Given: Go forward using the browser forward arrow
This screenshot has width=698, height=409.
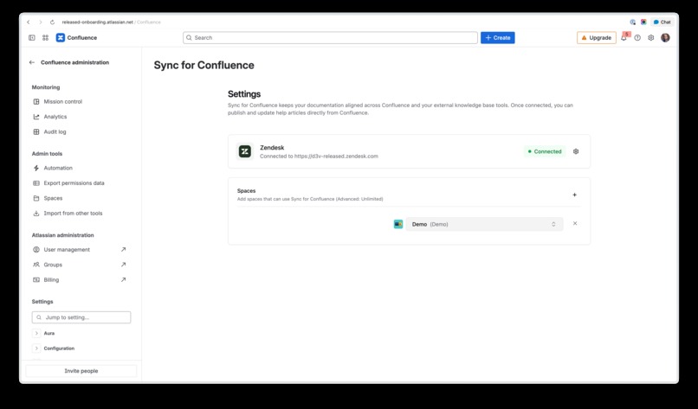Looking at the screenshot, I should pos(41,22).
